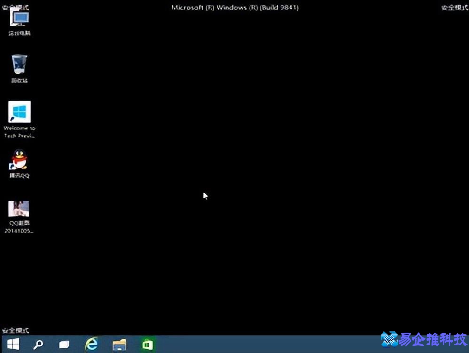Click the 'Welcome to Tech Previ...' label
Image resolution: width=469 pixels, height=353 pixels.
coord(19,132)
